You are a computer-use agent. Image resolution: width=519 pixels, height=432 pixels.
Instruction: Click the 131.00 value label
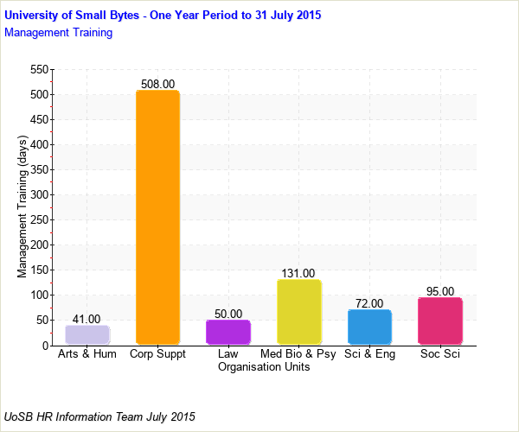(298, 273)
